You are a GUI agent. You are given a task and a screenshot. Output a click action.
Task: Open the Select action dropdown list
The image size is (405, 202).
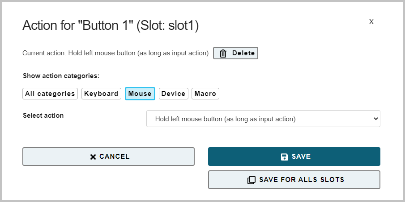(x=263, y=119)
